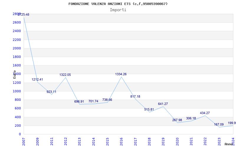The image size is (236, 147).
Task: Click the y-axis tick 400
Action: click(x=18, y=117)
